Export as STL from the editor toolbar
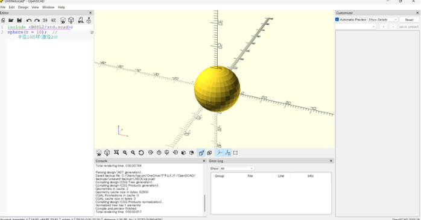 [81, 20]
